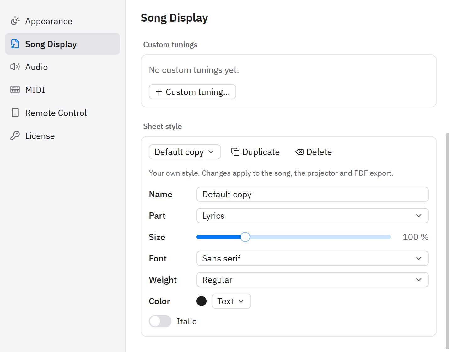Click the 'Italic' label text
Image resolution: width=452 pixels, height=352 pixels.
(x=186, y=321)
